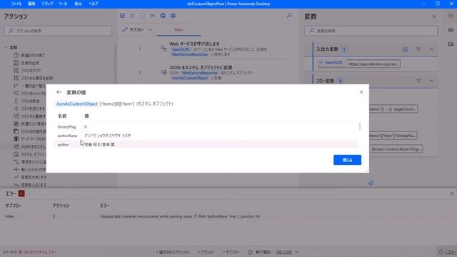Select the リストから項目を削除 action
The width and height of the screenshot is (457, 257).
[x=36, y=78]
